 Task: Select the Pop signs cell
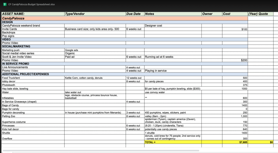33,36
